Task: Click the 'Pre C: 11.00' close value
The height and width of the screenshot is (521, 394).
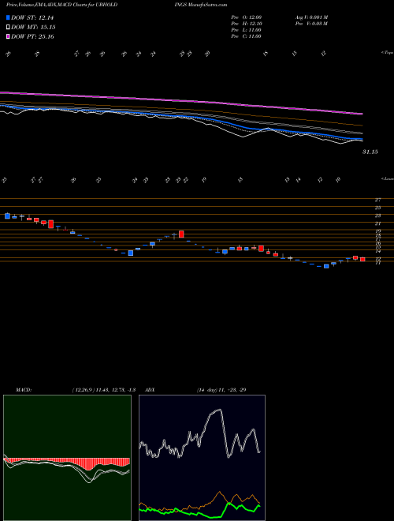Action: (247, 36)
